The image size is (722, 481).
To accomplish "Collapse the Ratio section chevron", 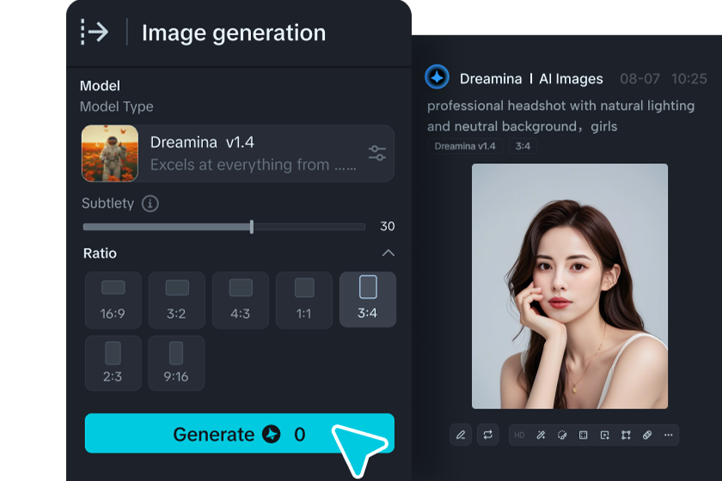I will coord(389,253).
